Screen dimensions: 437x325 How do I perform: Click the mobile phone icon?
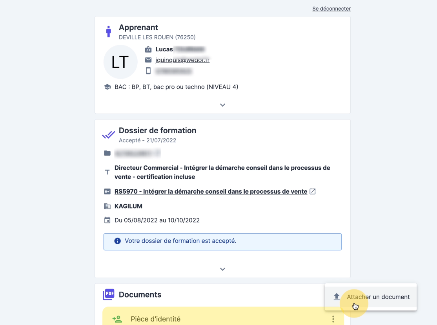pos(148,71)
